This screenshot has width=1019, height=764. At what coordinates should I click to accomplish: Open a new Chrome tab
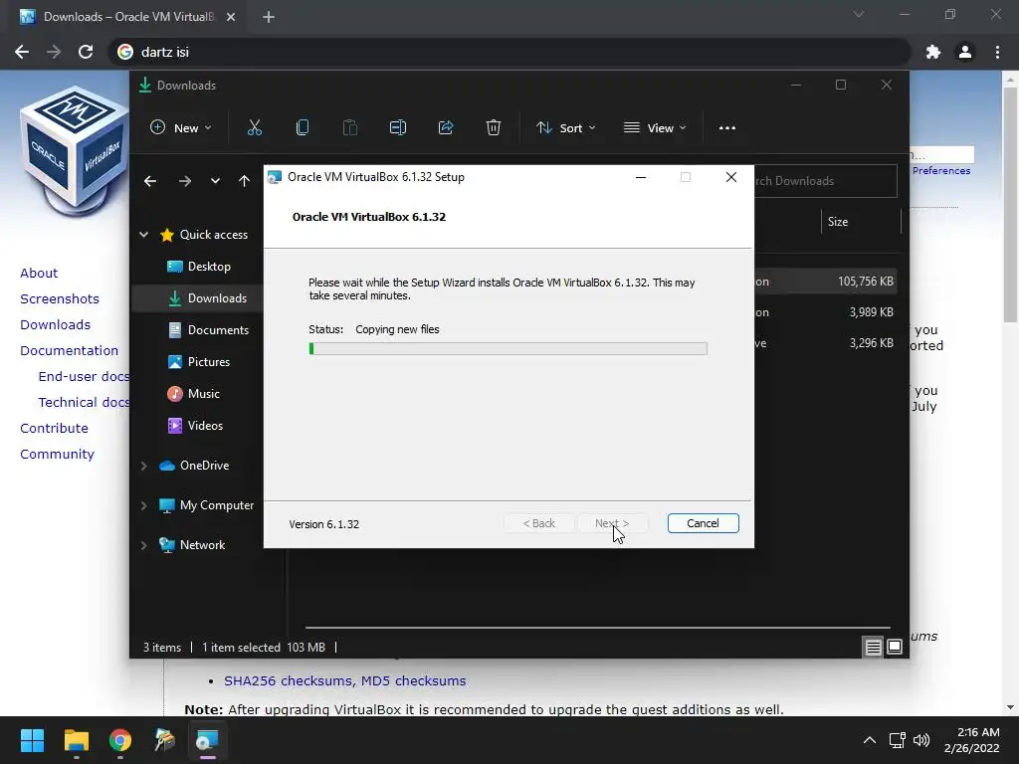point(269,17)
